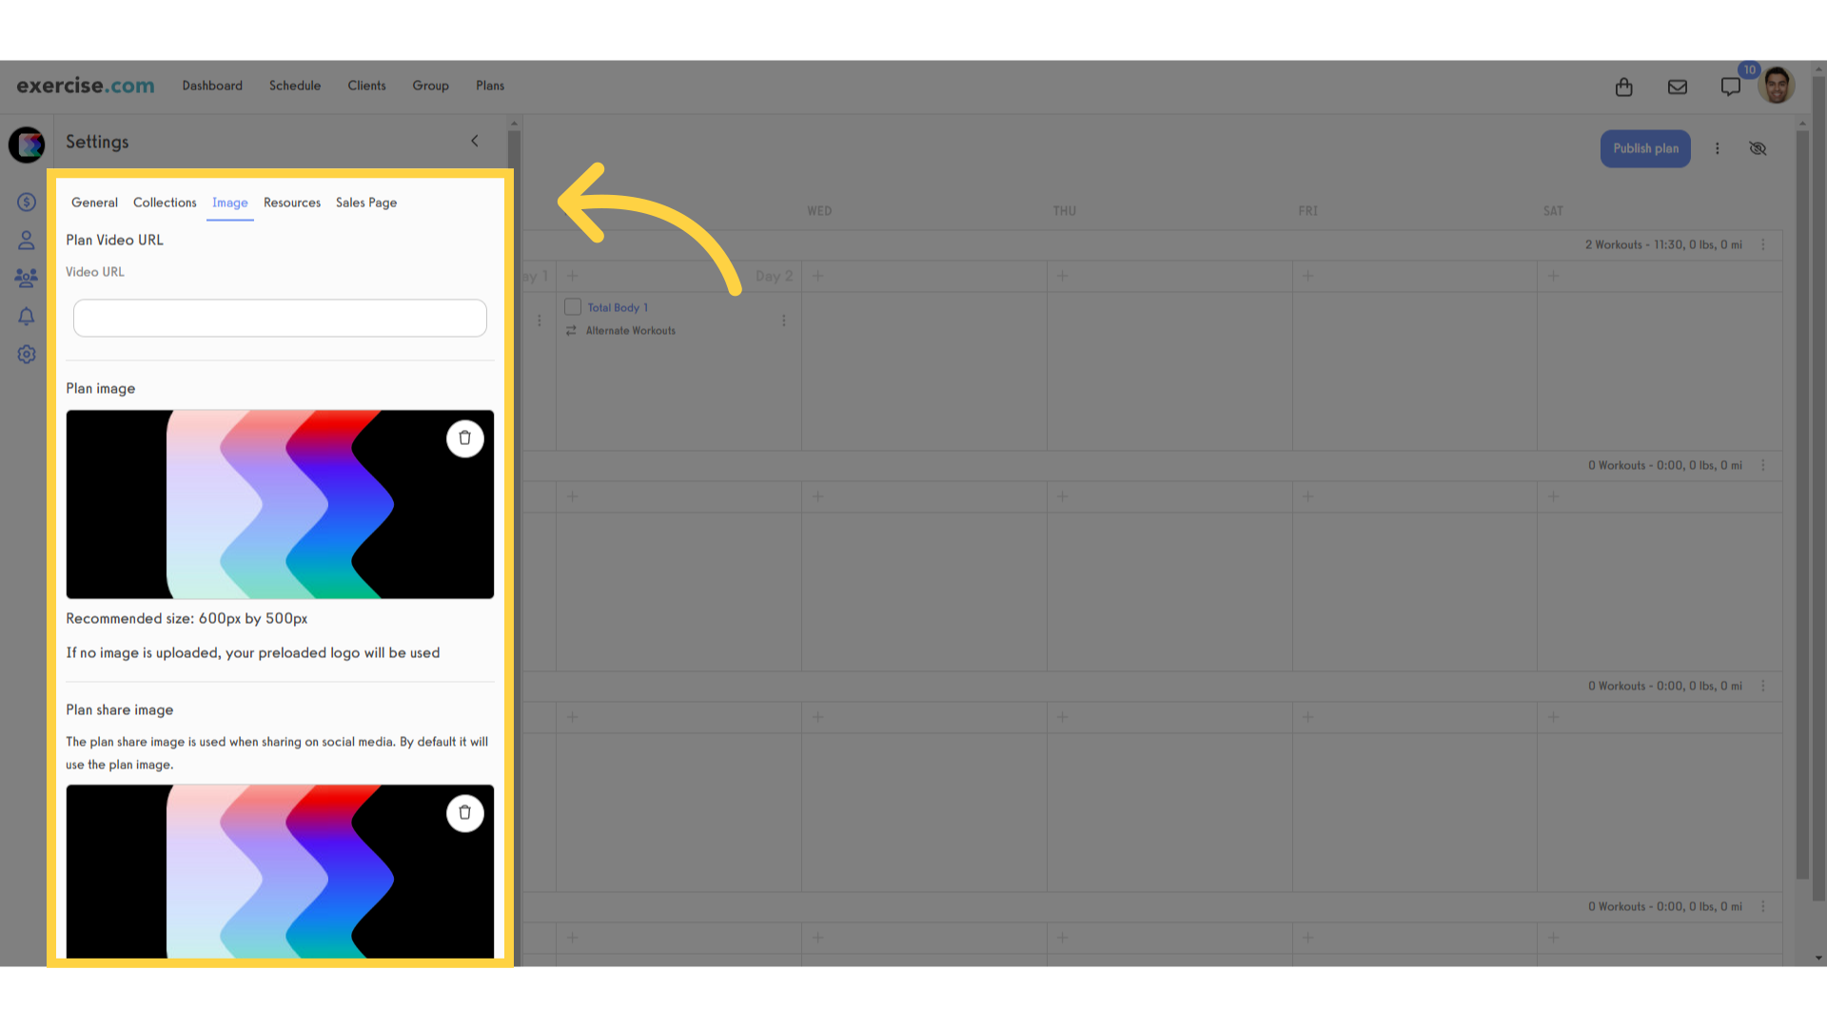Viewport: 1827px width, 1027px height.
Task: Click the mail envelope icon
Action: click(x=1678, y=87)
